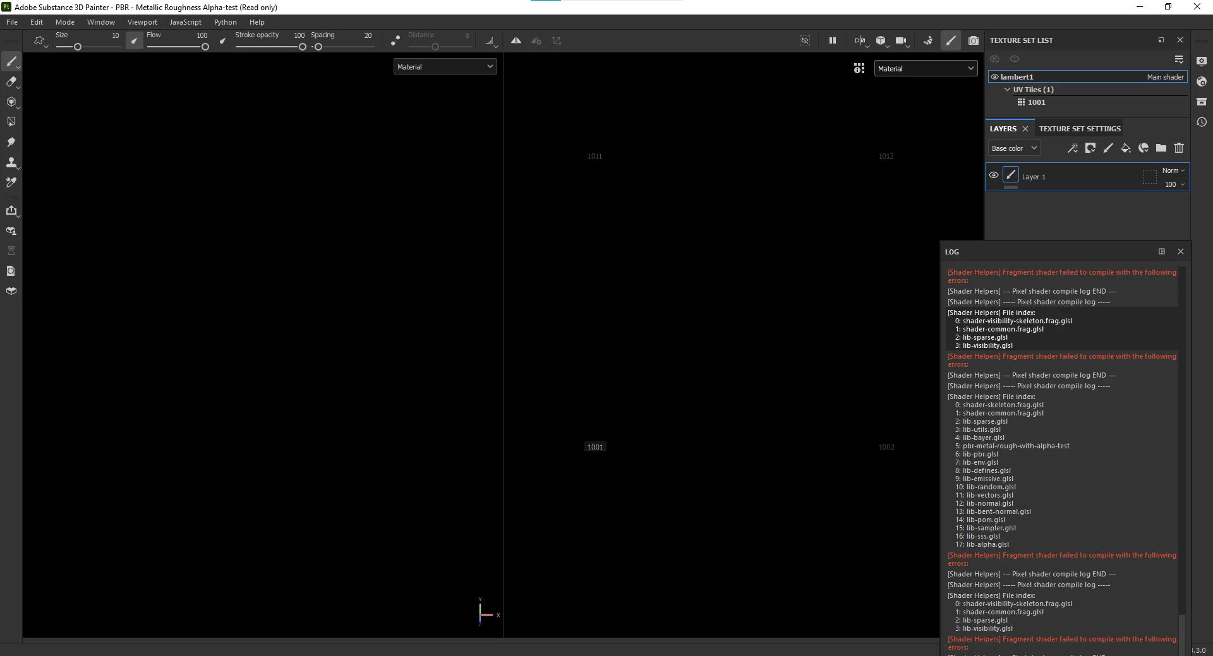Toggle the hide/isolate selection icon in top toolbar

[805, 40]
